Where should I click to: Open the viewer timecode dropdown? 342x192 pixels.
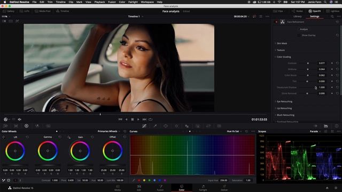tap(241, 17)
